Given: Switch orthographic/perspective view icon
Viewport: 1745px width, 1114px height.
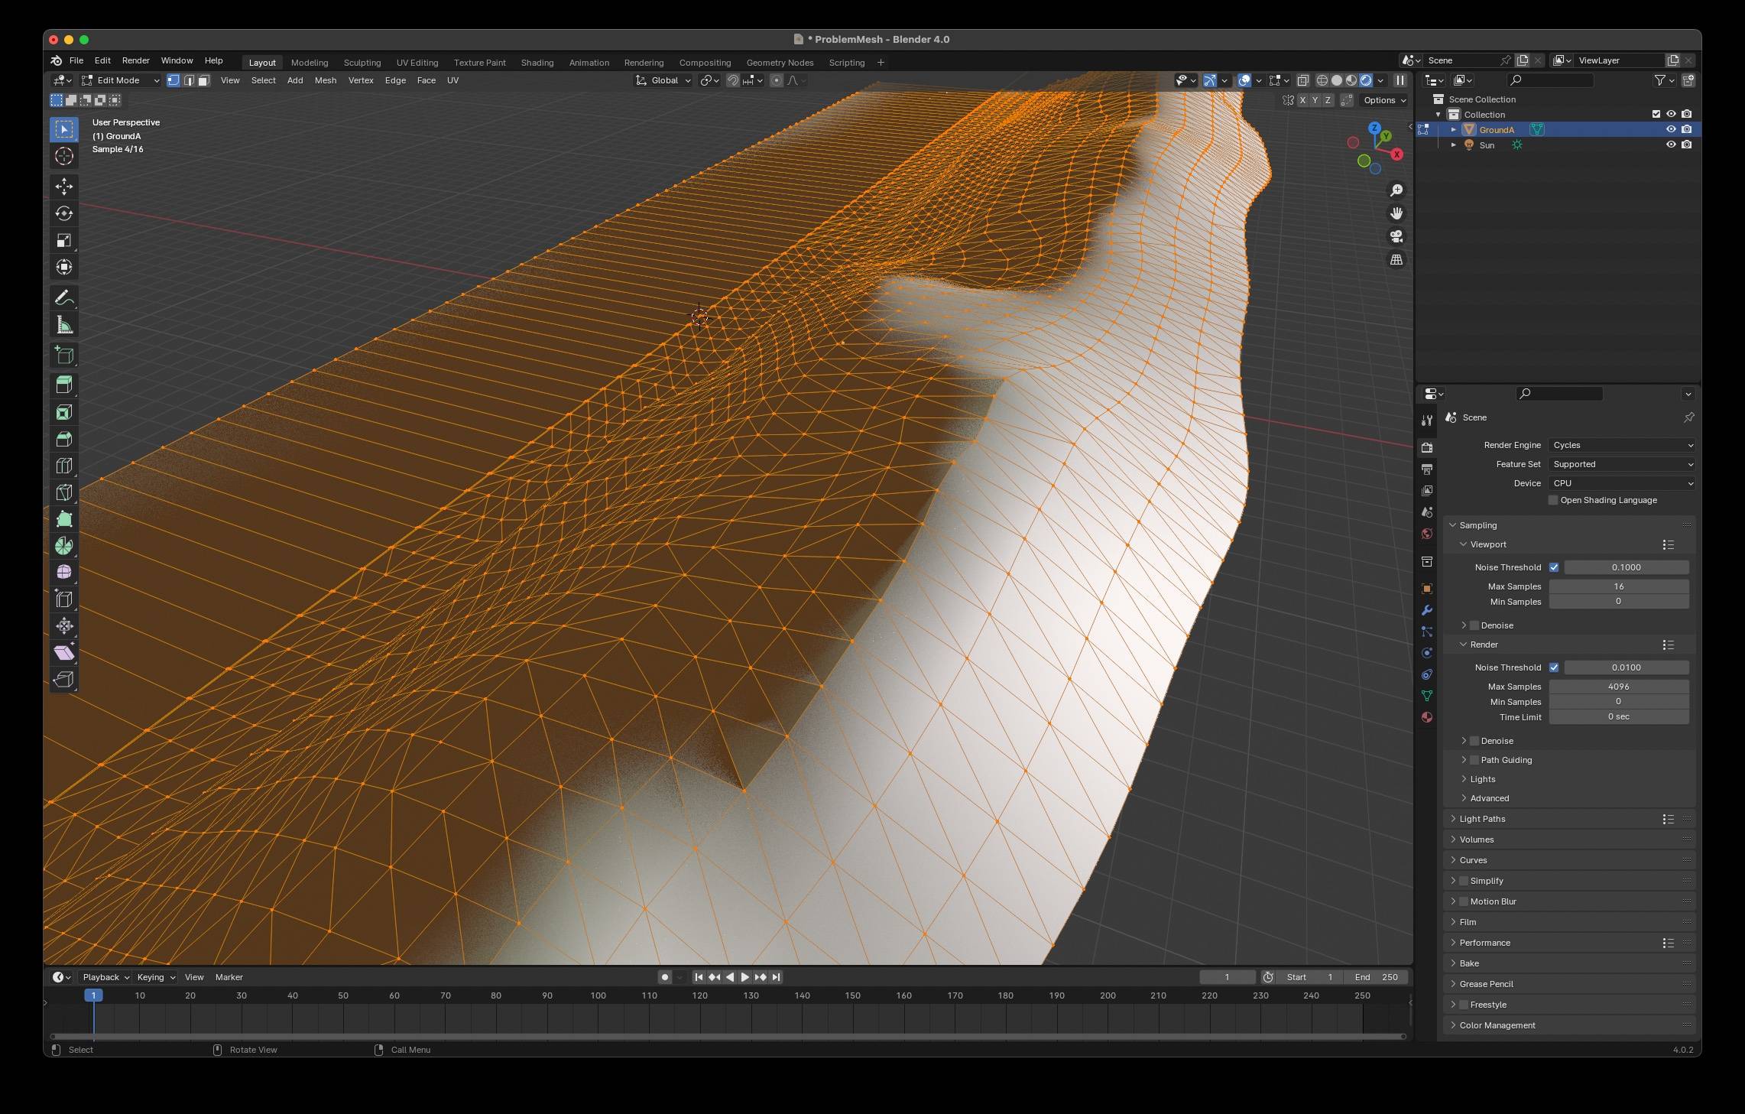Looking at the screenshot, I should pos(1396,260).
